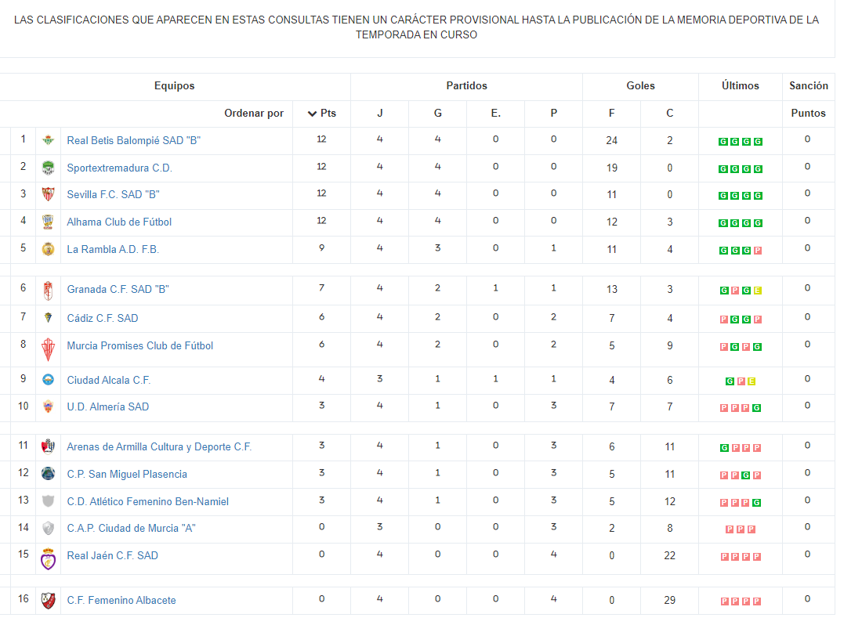Image resolution: width=862 pixels, height=625 pixels.
Task: Open U.D. Almería SAD team link
Action: [108, 407]
